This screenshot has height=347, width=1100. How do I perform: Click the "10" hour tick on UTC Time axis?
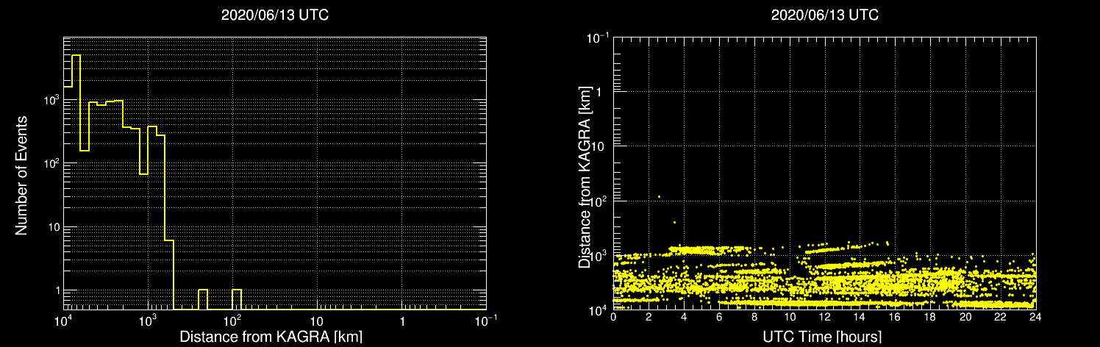coord(790,316)
